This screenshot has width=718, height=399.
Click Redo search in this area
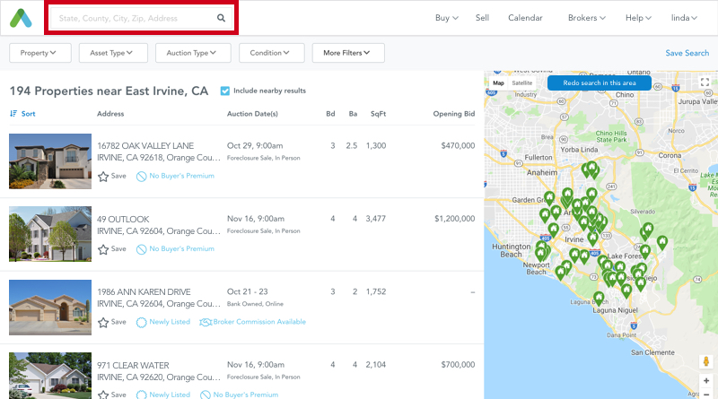599,83
